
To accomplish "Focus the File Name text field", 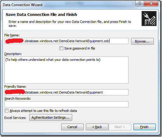I will (x=66, y=41).
